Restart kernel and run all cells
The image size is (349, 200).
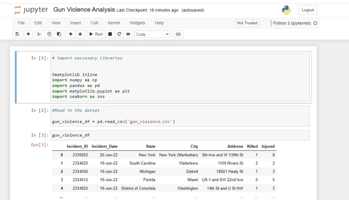tap(128, 34)
